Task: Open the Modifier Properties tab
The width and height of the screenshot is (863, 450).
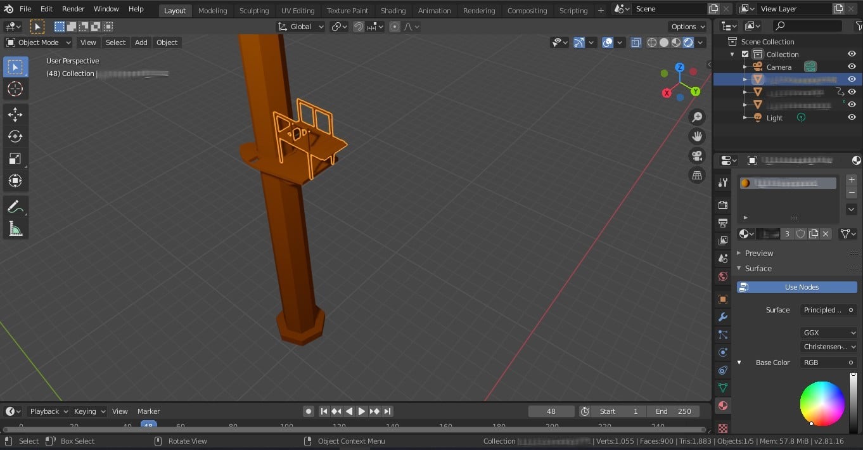Action: (722, 316)
